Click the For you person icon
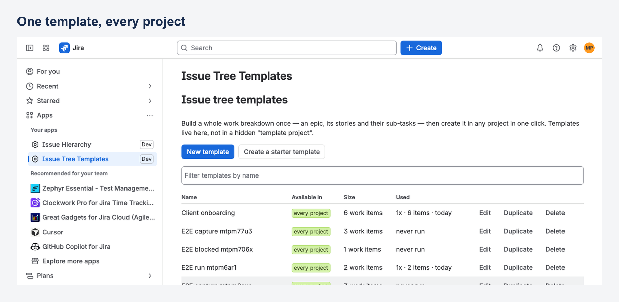The width and height of the screenshot is (619, 302). pos(30,71)
